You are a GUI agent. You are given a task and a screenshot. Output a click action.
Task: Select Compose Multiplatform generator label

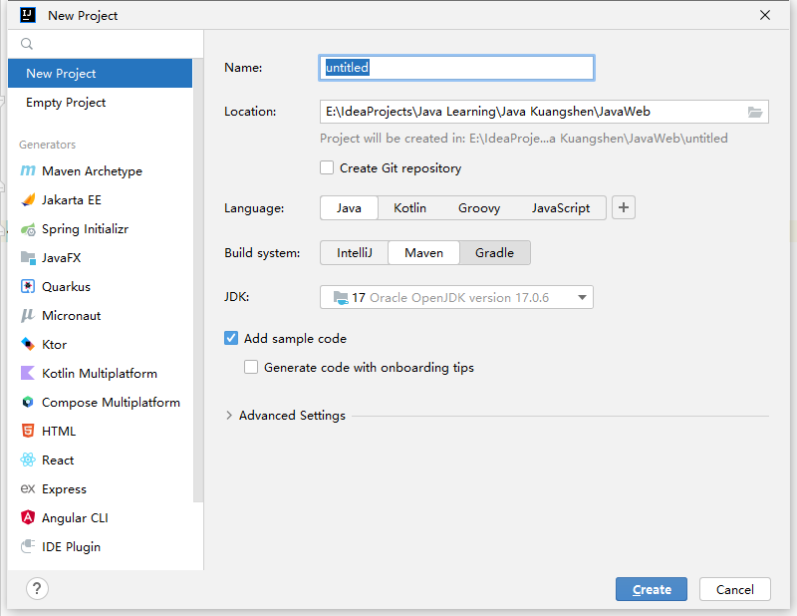111,403
